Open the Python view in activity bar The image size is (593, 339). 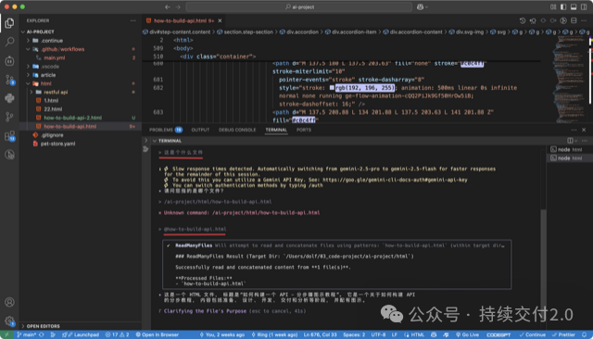(9, 98)
